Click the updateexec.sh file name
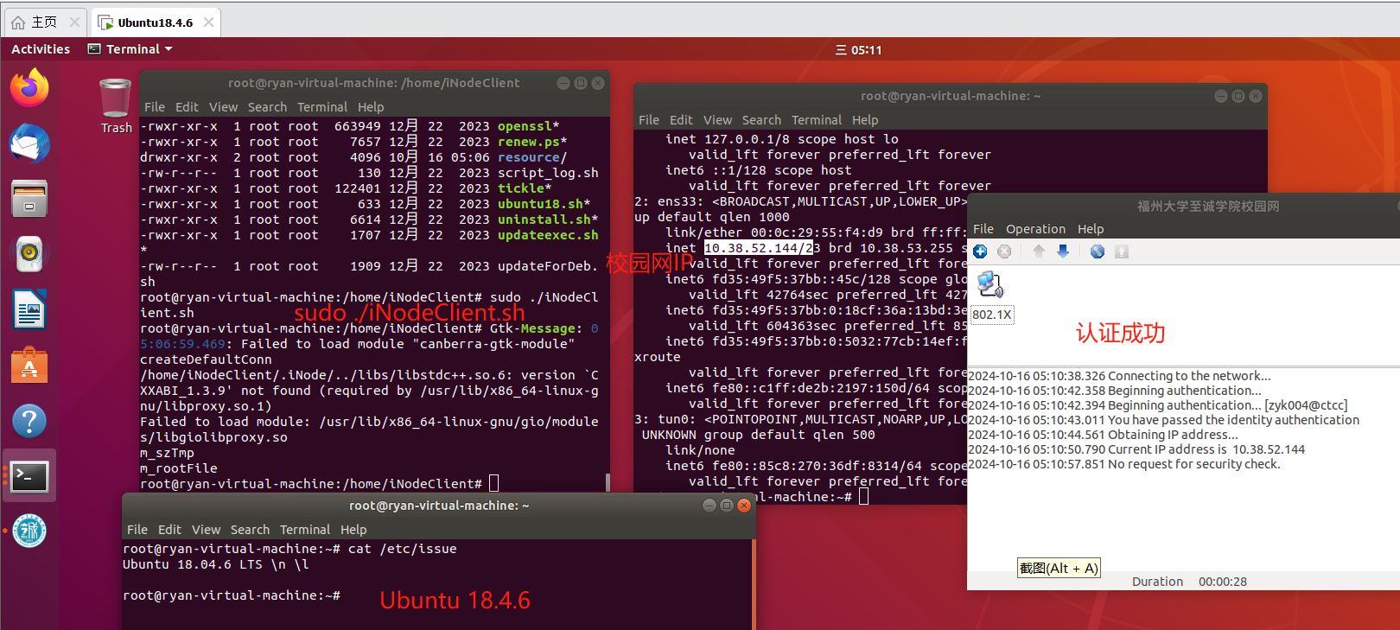Viewport: 1400px width, 630px height. tap(548, 235)
